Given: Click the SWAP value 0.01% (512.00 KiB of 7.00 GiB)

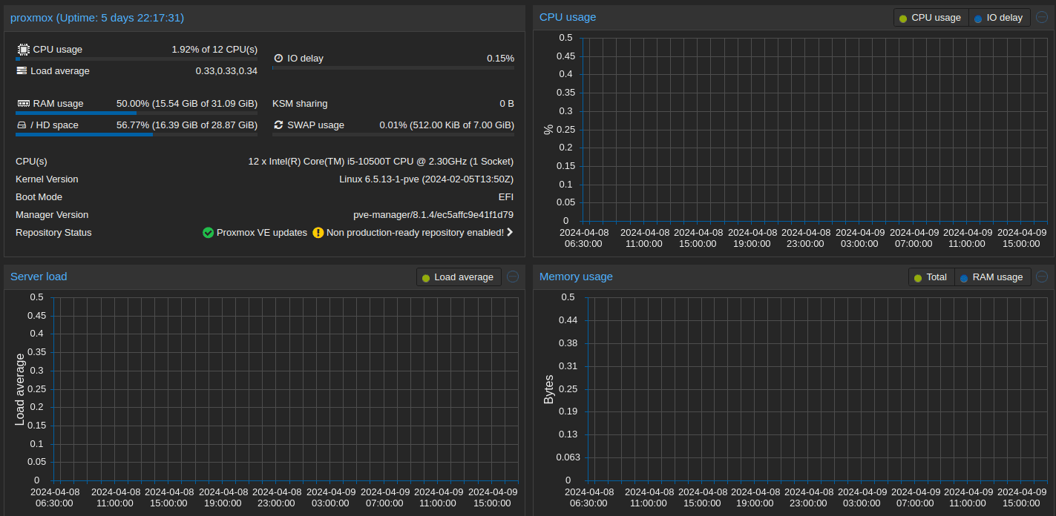Looking at the screenshot, I should 447,125.
